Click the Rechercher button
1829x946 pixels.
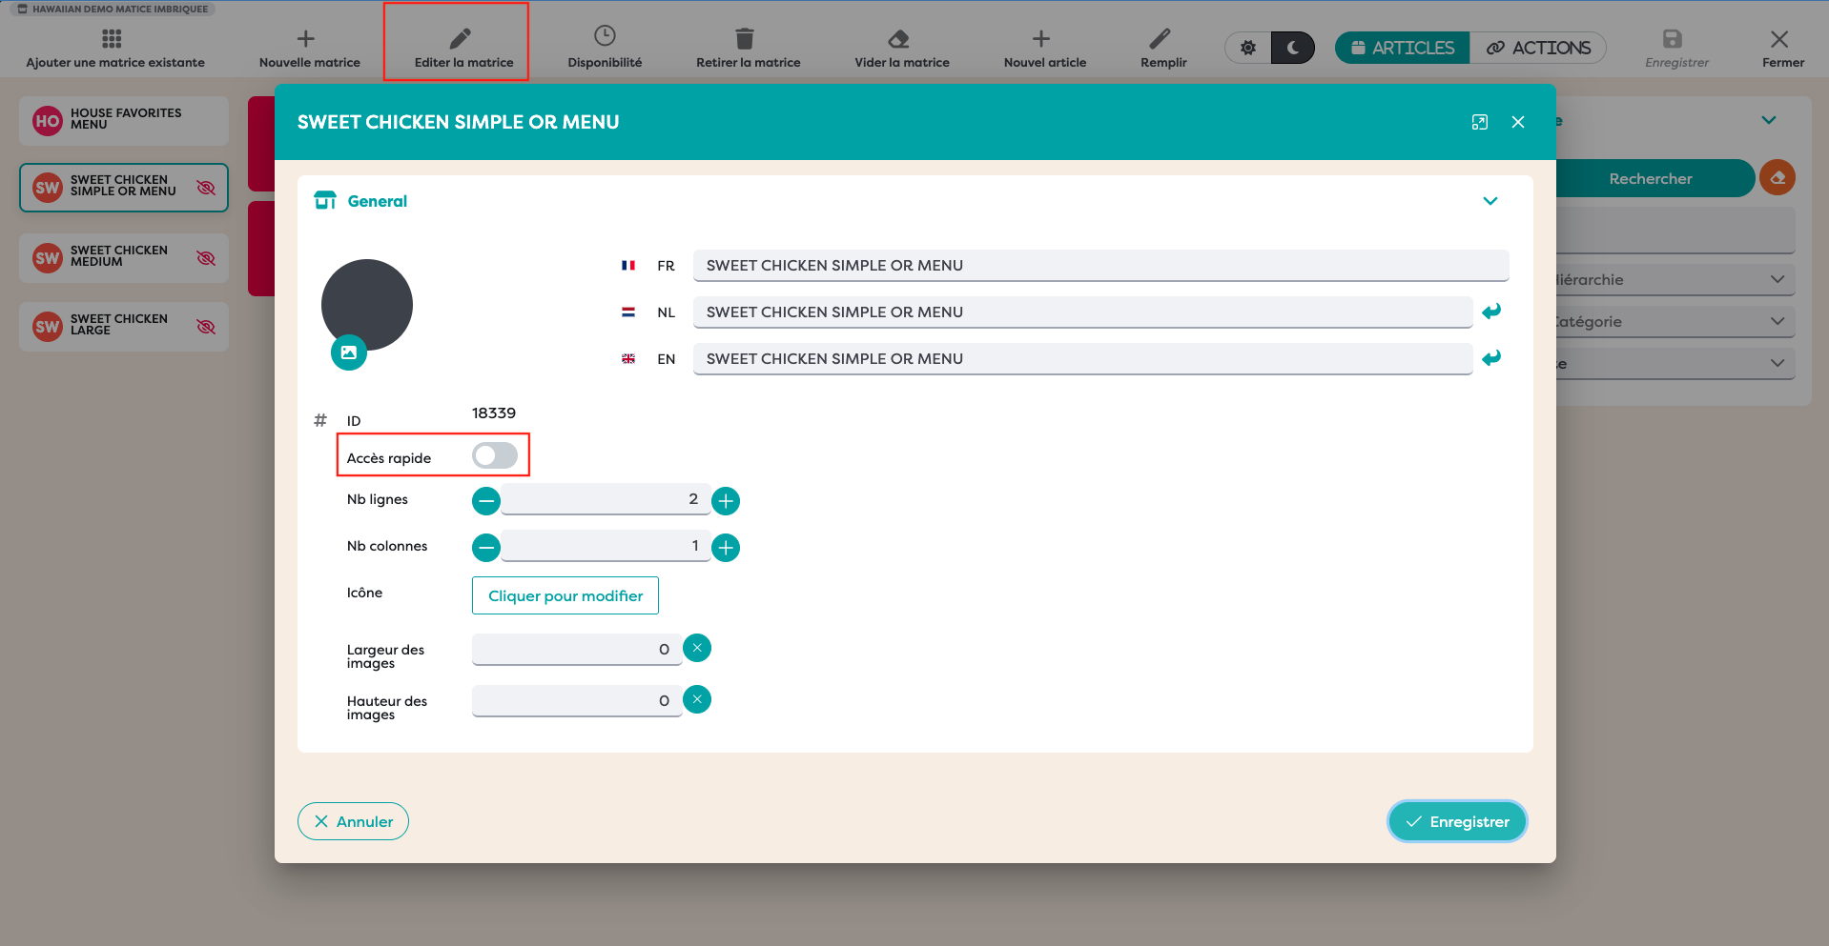coord(1654,178)
